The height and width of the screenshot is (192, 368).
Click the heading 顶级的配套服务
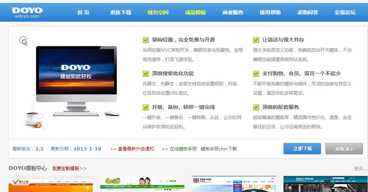point(280,107)
